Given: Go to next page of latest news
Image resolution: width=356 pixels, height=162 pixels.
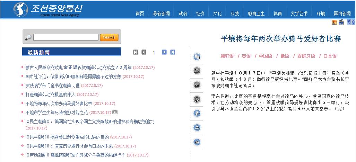Looking at the screenshot, I should pyautogui.click(x=164, y=52).
